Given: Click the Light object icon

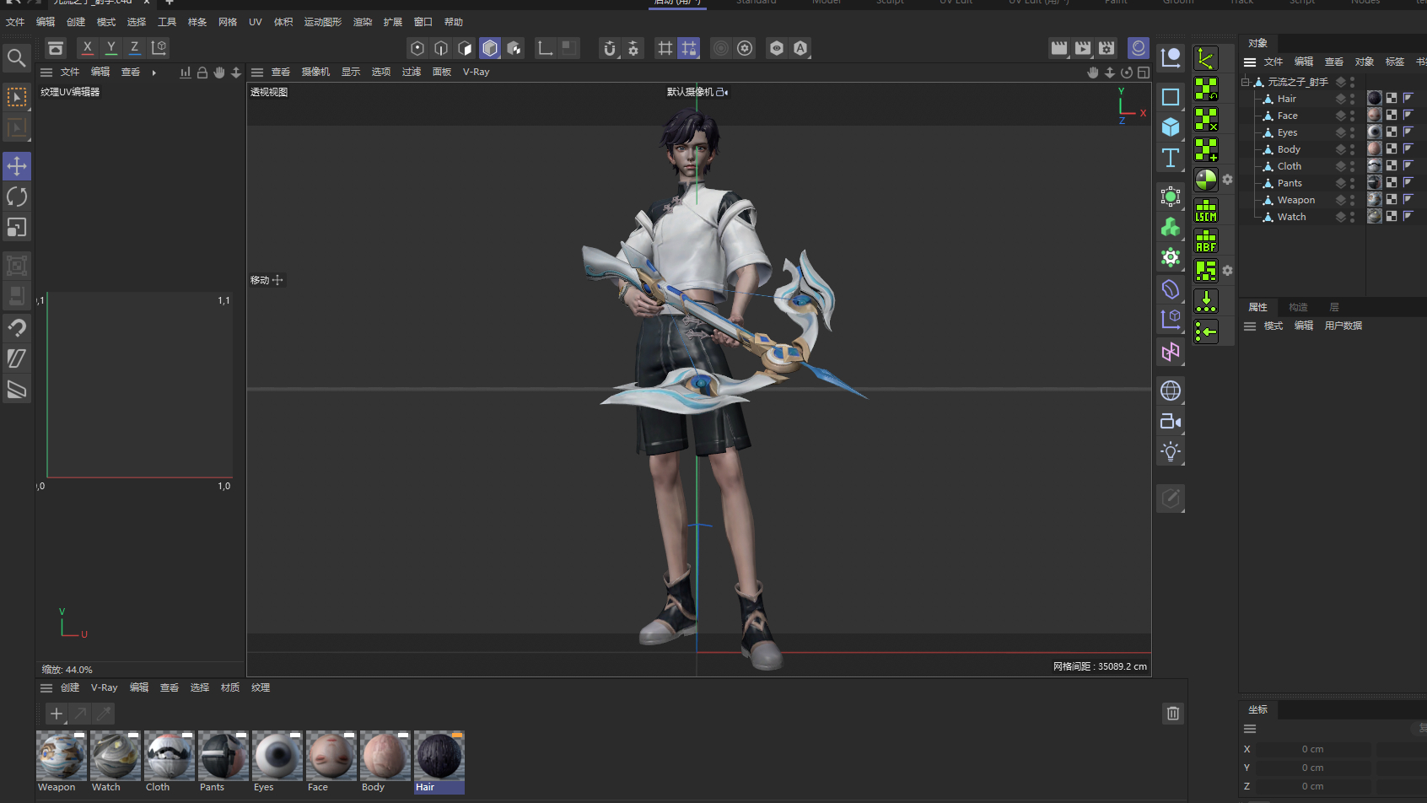Looking at the screenshot, I should tap(1171, 451).
